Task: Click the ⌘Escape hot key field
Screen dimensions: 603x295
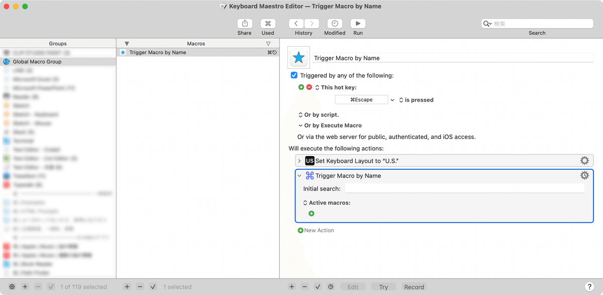Action: pyautogui.click(x=361, y=100)
